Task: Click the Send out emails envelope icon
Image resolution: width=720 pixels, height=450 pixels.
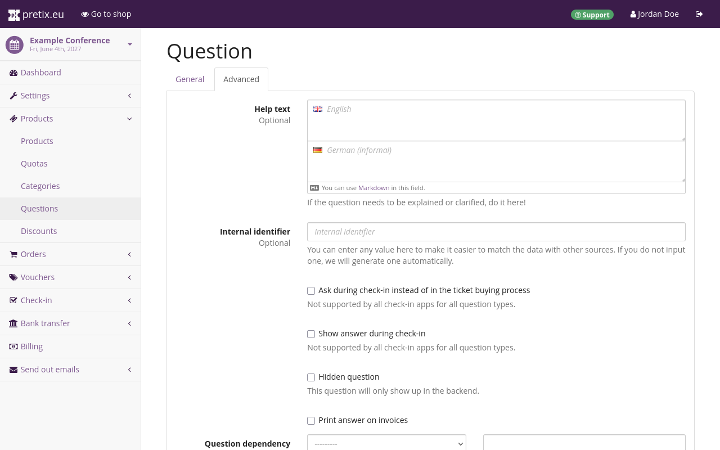Action: [13, 369]
